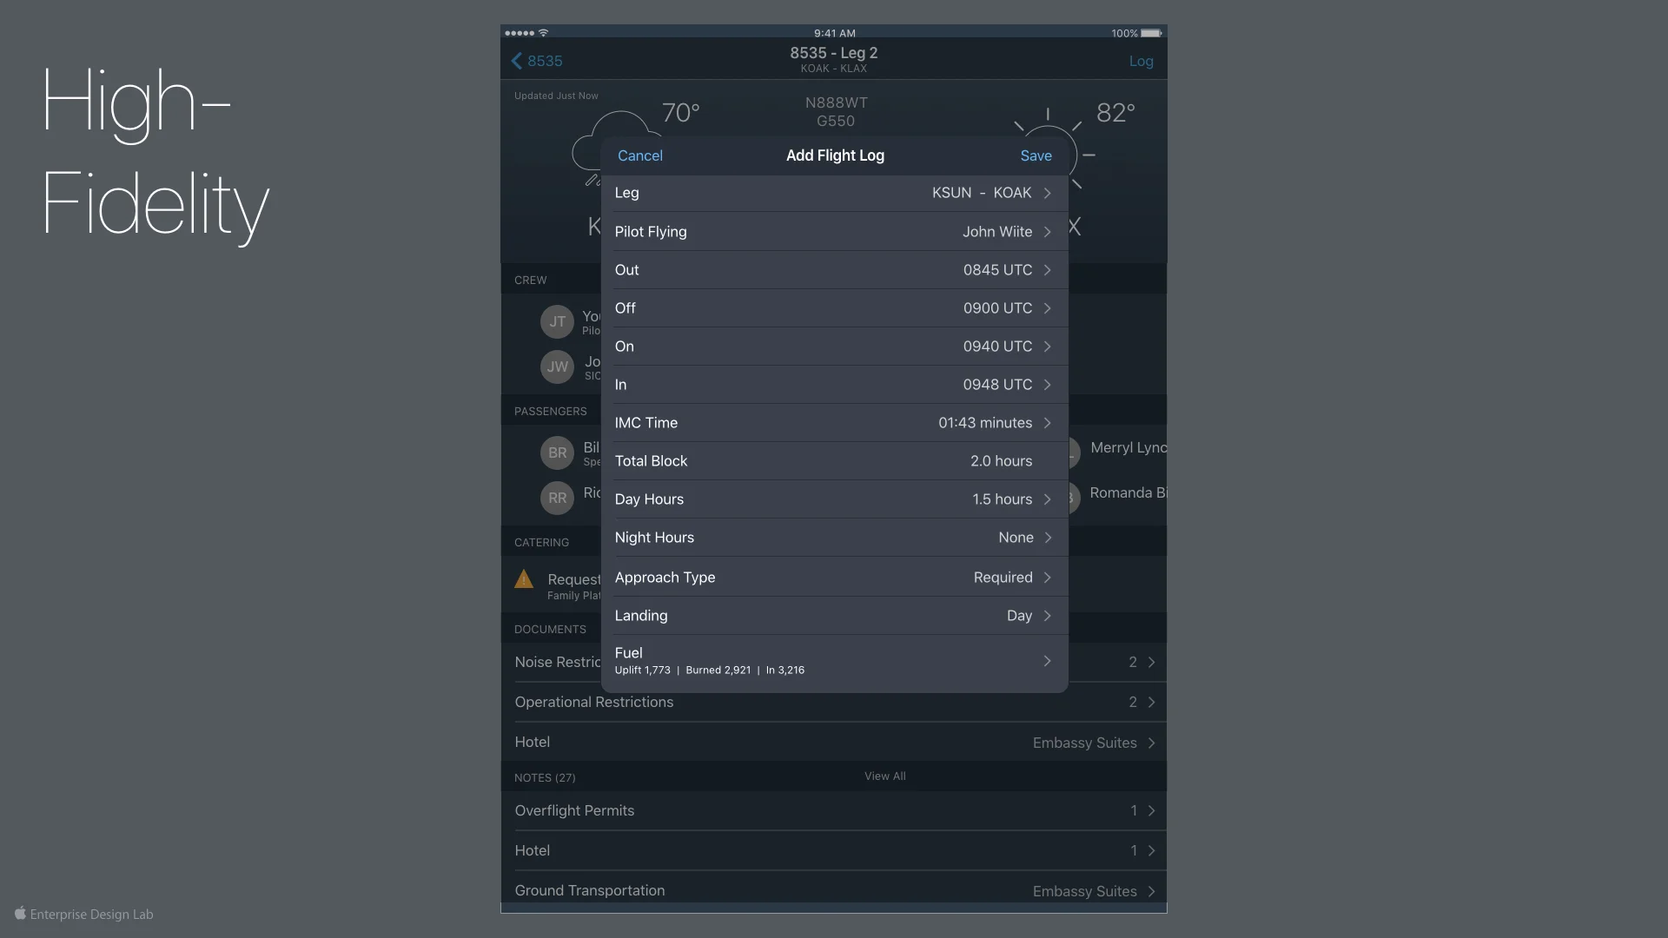Click the catering warning triangle icon
1668x938 pixels.
[x=524, y=579]
